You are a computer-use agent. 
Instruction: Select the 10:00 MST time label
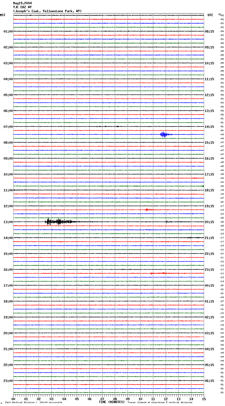pos(8,174)
